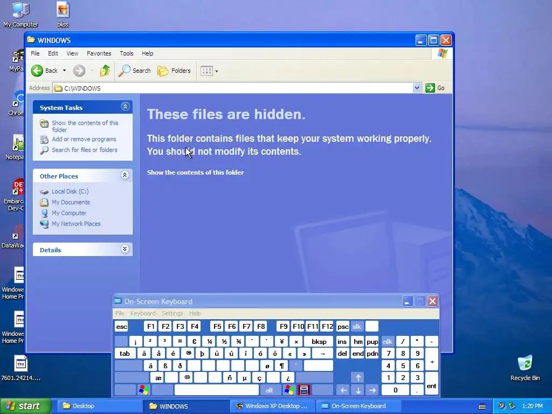This screenshot has height=414, width=552.
Task: Click the left arrow key on keyboard
Action: [343, 390]
